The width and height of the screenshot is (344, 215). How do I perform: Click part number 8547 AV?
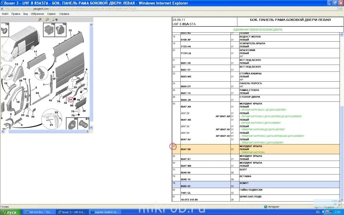[185, 139]
